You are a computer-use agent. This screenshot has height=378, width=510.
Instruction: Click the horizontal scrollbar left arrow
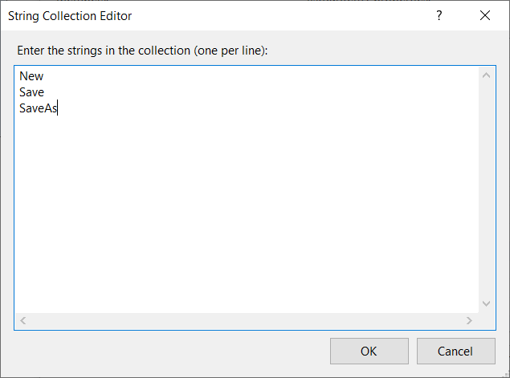23,320
